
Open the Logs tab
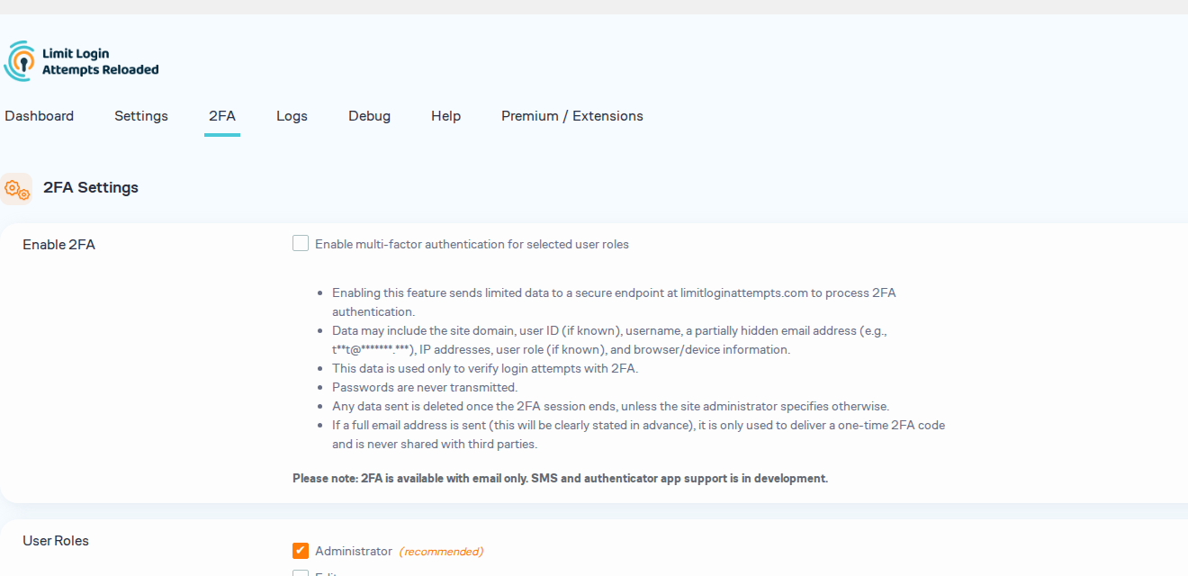(292, 116)
